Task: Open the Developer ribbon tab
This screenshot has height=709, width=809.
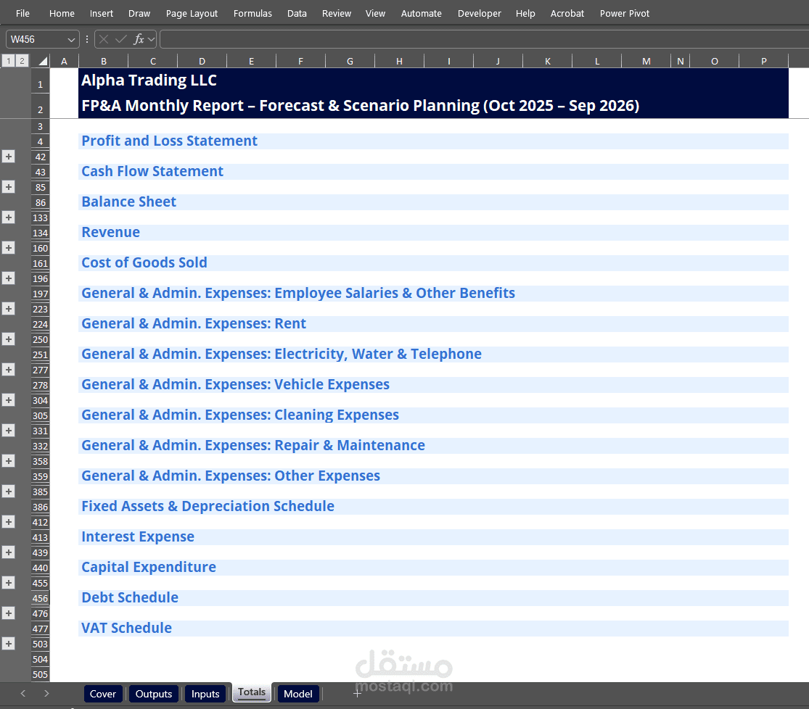Action: [479, 13]
